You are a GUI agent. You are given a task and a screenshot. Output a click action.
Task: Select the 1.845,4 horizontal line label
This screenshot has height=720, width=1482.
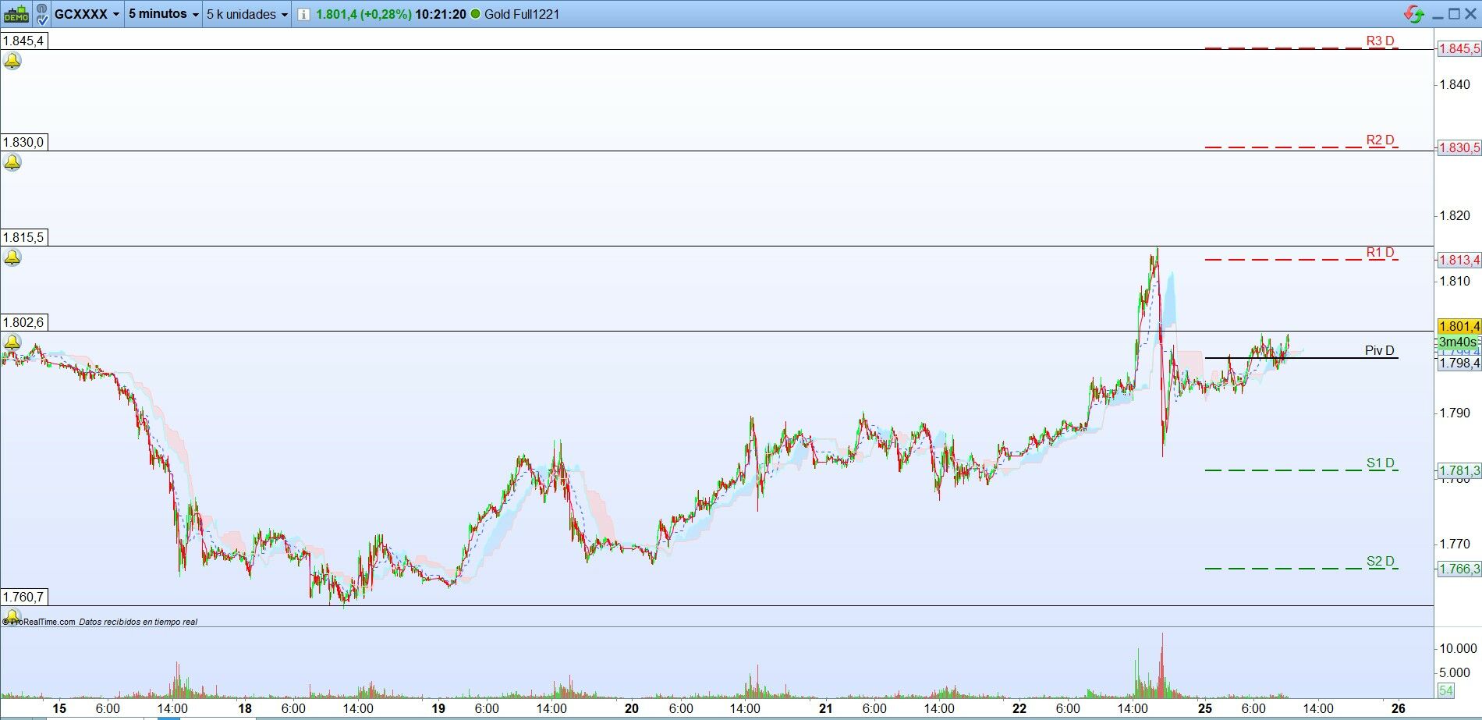[x=23, y=41]
